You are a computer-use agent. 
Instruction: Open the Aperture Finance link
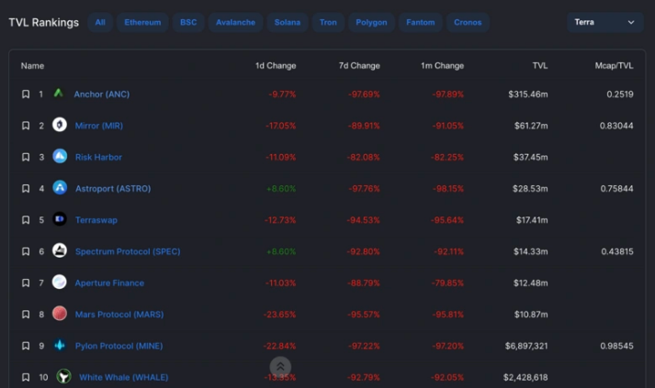pyautogui.click(x=109, y=283)
